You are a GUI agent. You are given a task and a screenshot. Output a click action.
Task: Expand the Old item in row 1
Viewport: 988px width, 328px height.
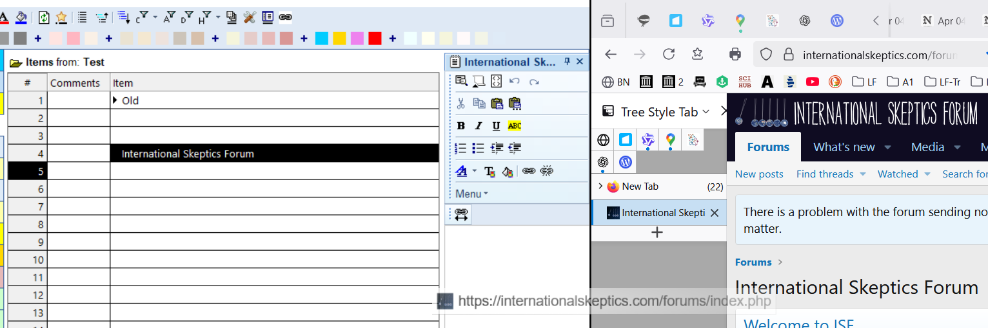click(115, 100)
